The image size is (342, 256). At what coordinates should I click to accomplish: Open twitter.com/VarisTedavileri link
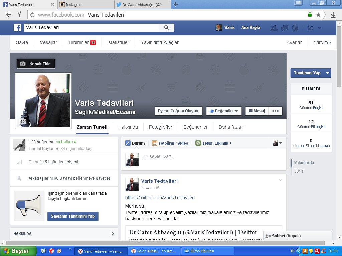tap(160, 198)
